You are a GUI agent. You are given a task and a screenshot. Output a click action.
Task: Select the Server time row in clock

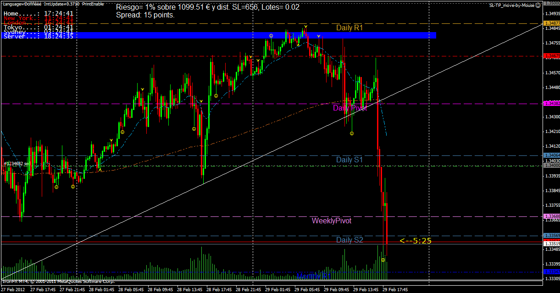point(39,36)
